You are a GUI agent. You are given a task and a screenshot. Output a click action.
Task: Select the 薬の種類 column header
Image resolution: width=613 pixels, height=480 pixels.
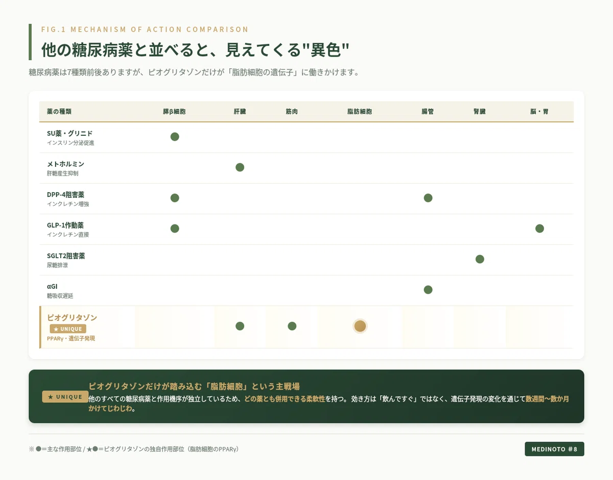59,112
